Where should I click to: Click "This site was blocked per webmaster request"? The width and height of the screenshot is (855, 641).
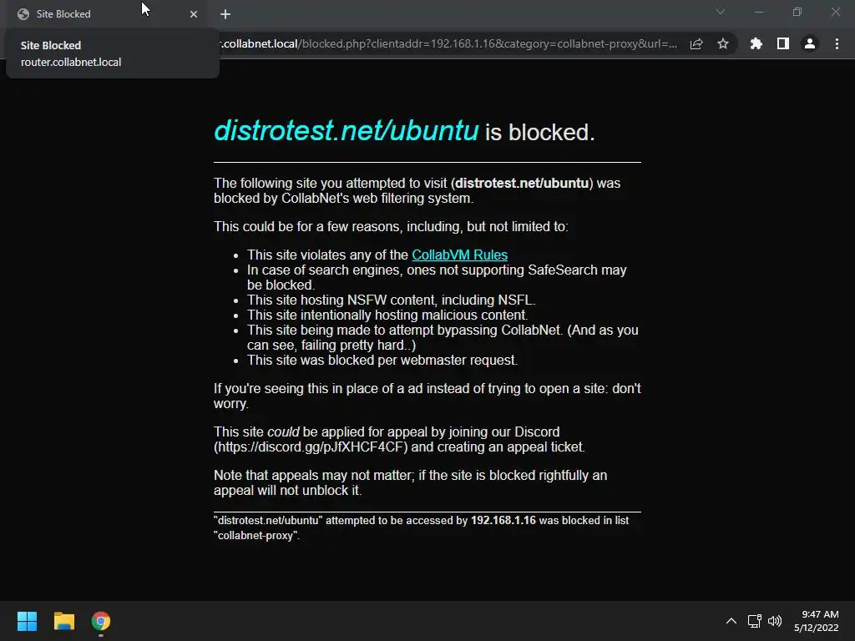click(382, 361)
